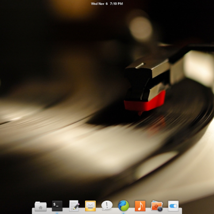Click the running indicator under Terminal
This screenshot has width=214, height=214.
tap(57, 213)
